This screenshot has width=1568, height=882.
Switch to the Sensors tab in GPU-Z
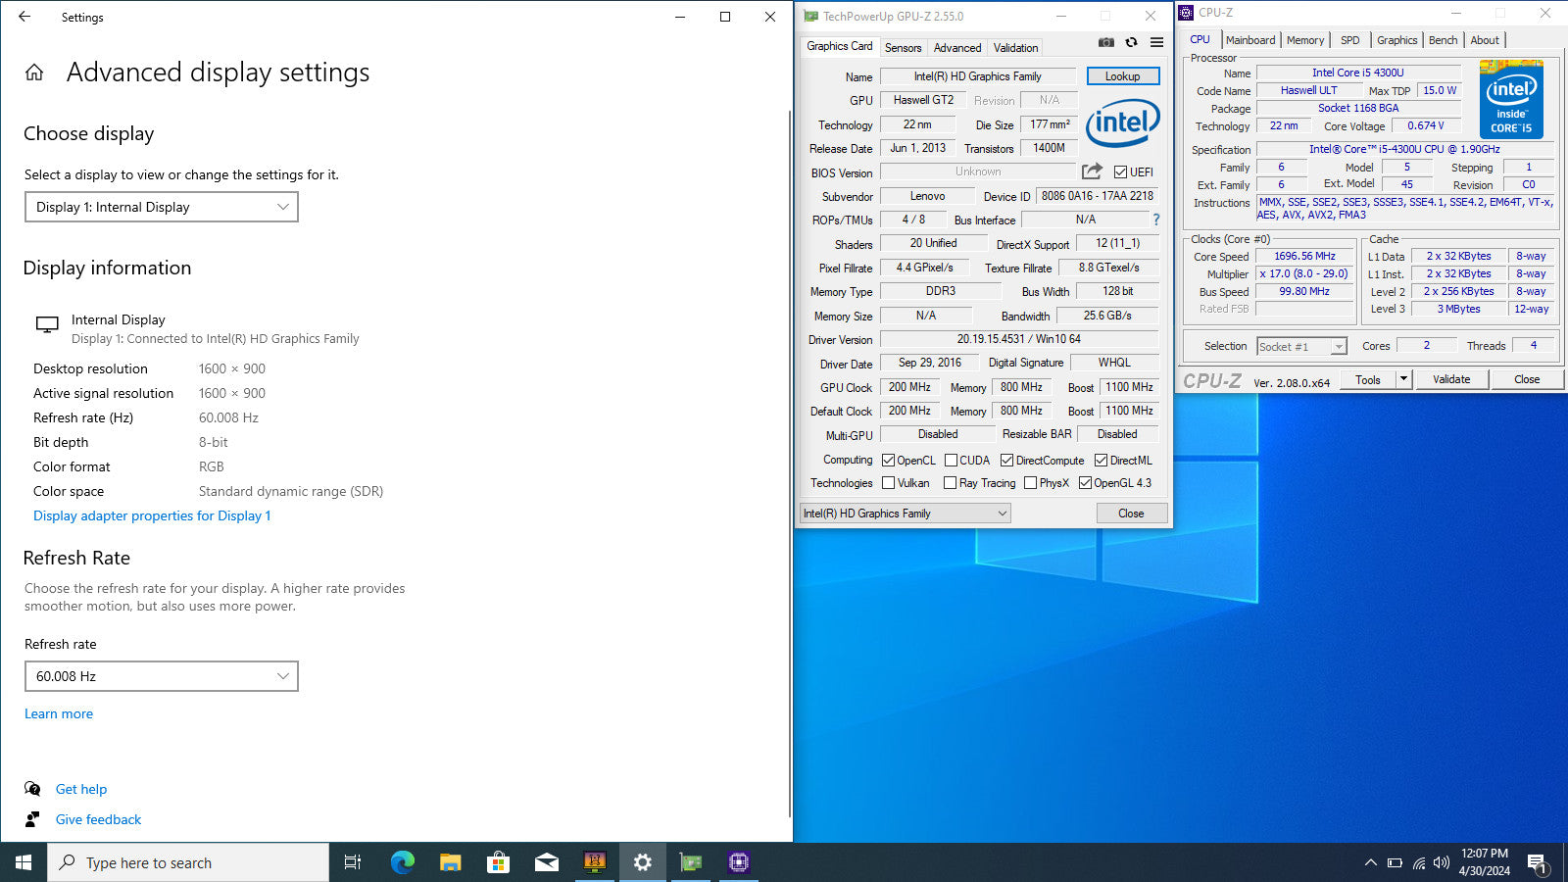click(903, 47)
